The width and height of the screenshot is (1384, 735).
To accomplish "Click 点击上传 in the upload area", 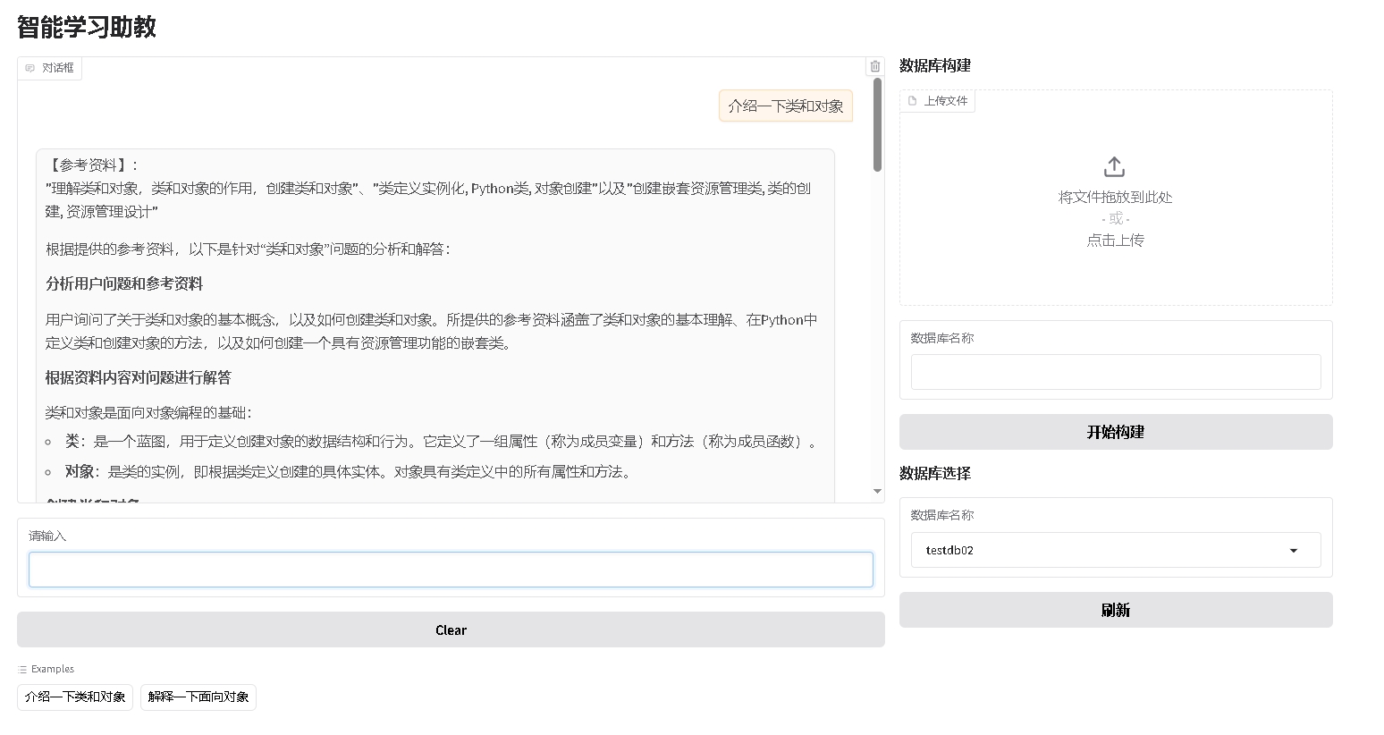I will 1115,240.
